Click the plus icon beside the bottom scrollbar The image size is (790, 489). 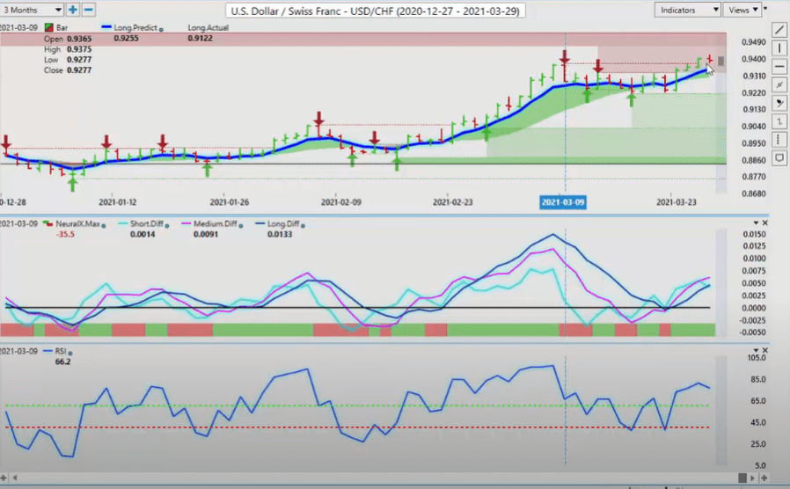[764, 478]
